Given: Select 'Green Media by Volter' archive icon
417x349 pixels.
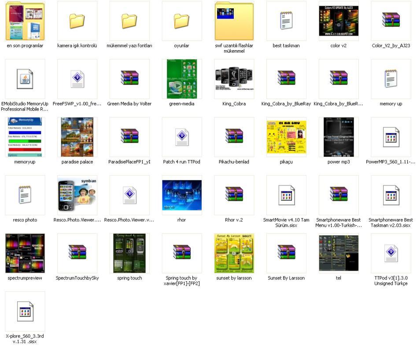Looking at the screenshot, I should click(129, 77).
